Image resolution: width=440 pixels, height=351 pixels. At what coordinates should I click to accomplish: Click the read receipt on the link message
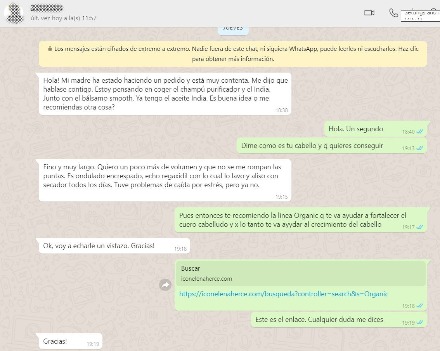[x=420, y=306]
